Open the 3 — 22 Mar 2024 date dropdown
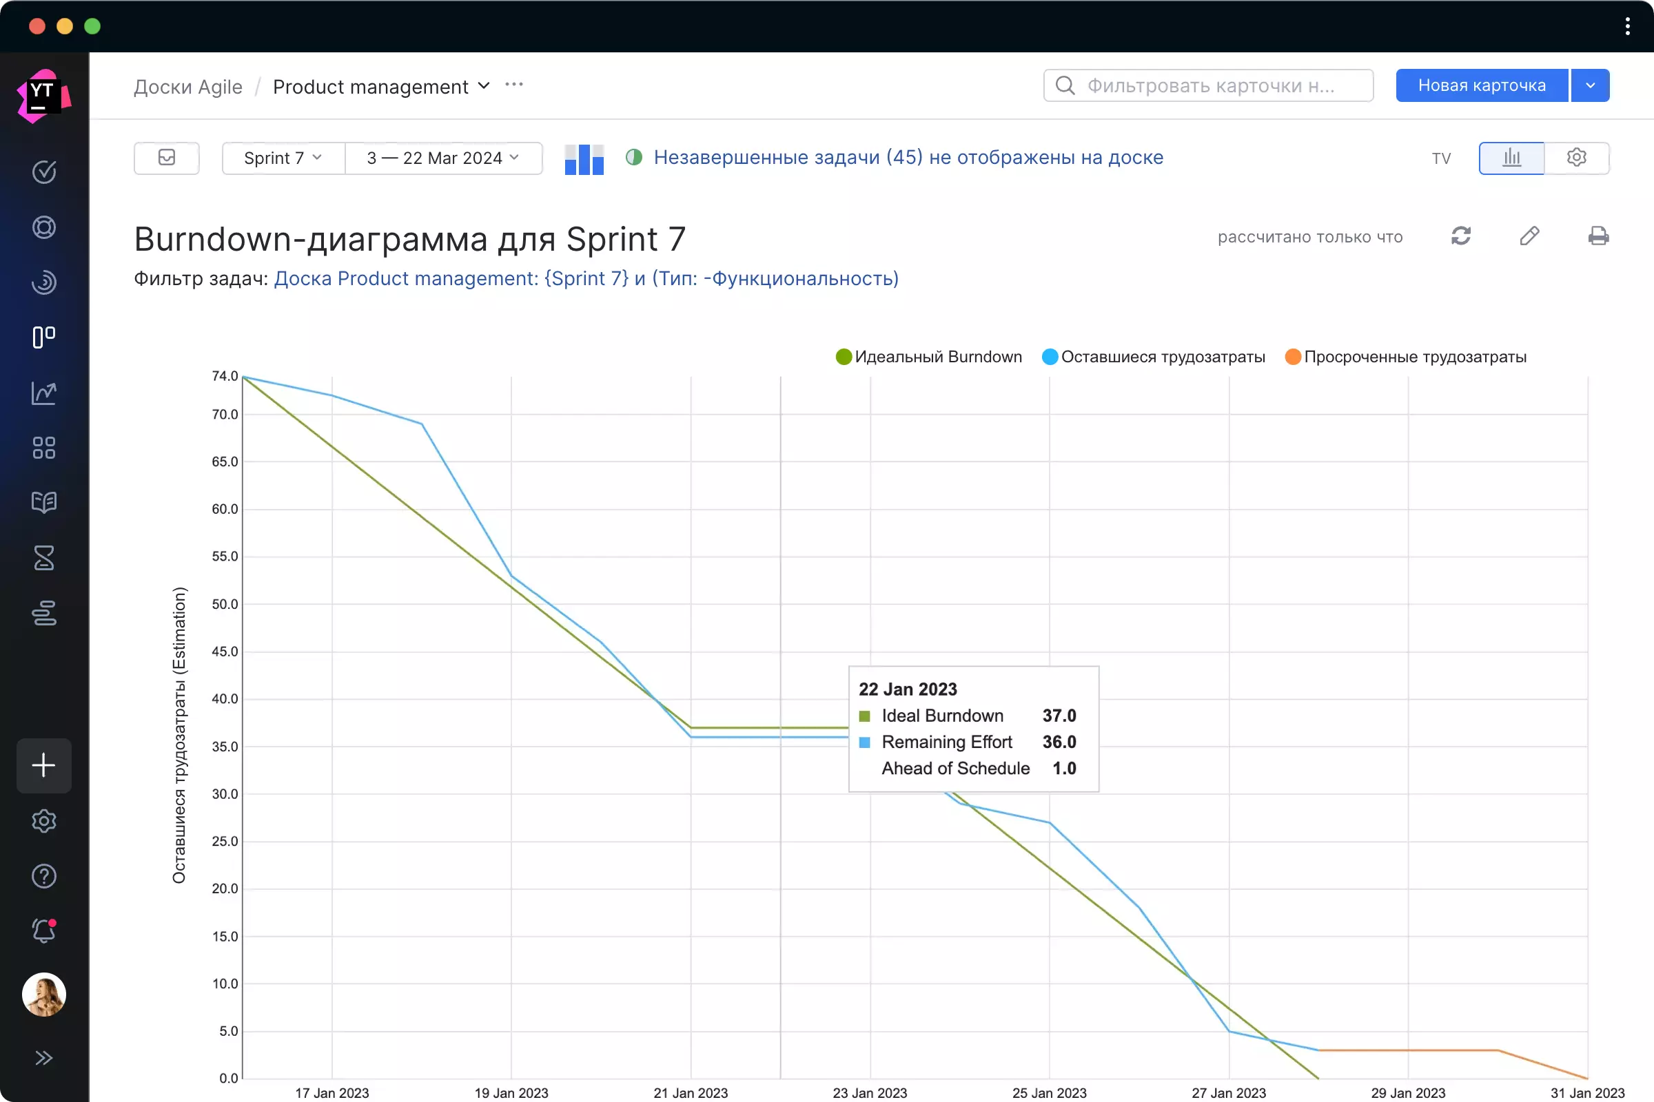 (x=443, y=158)
